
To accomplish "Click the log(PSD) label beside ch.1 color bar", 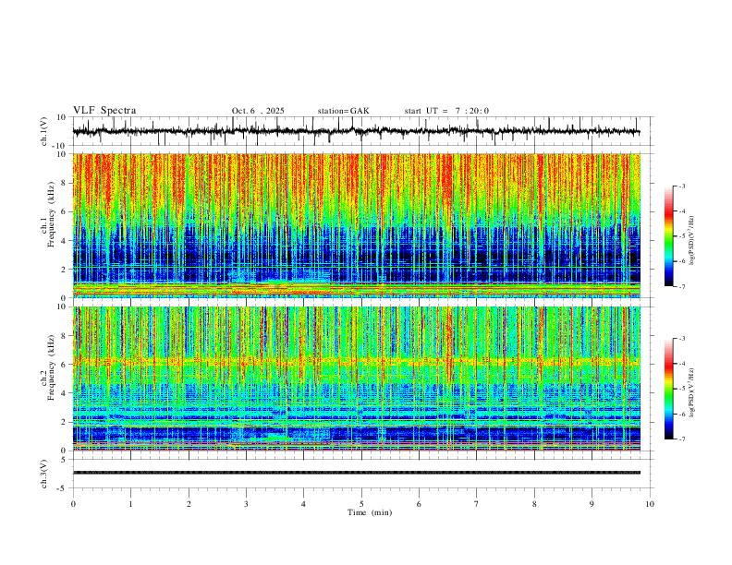I will (x=692, y=241).
